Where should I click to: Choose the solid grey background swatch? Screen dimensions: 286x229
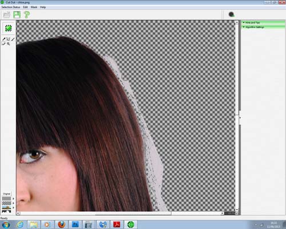coord(6,199)
